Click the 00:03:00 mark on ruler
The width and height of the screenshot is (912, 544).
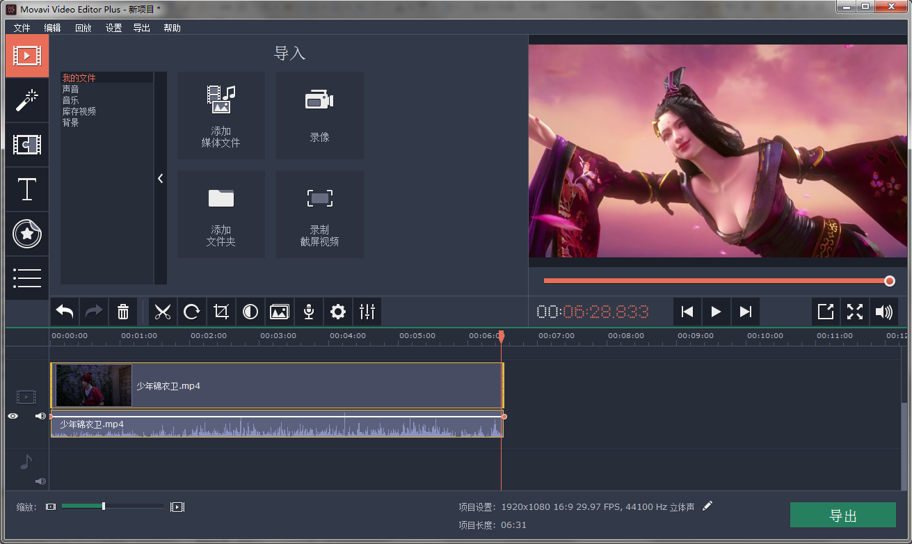pos(278,336)
